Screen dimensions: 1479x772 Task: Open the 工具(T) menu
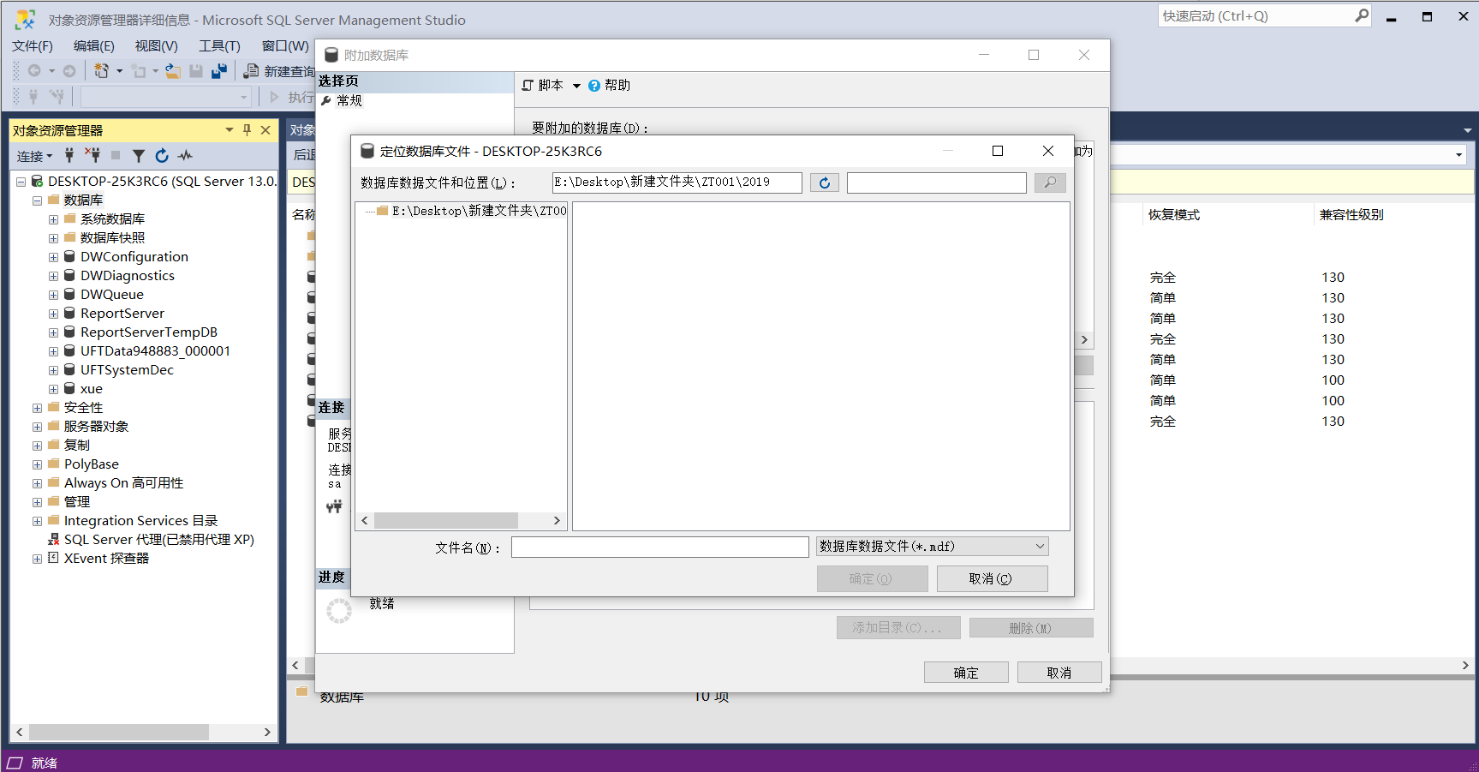click(220, 45)
